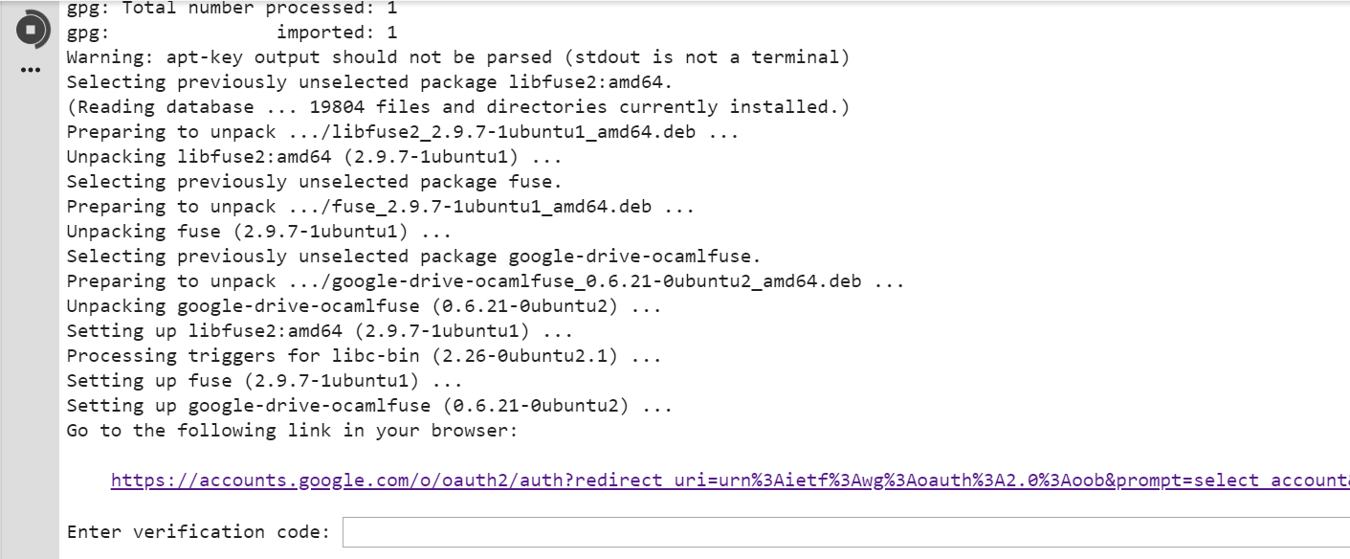The image size is (1350, 559).
Task: Click "Selecting previously unselected package google-drive-ocamlfuse" line
Action: pyautogui.click(x=413, y=257)
